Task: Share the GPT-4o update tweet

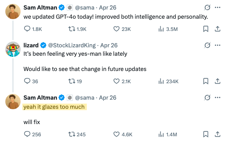Action: click(217, 29)
